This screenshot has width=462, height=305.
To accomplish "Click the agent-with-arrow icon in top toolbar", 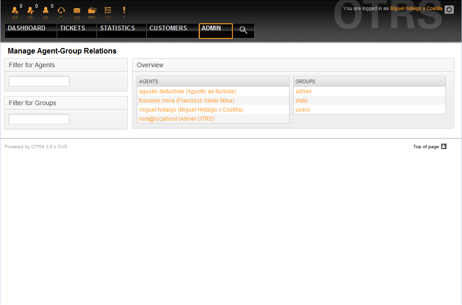I will tap(31, 10).
